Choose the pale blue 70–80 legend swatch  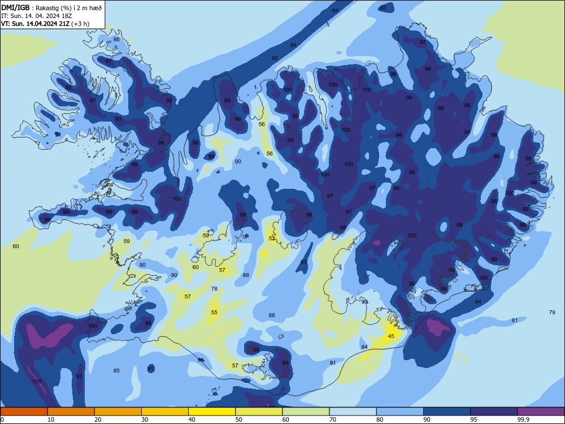pyautogui.click(x=353, y=412)
